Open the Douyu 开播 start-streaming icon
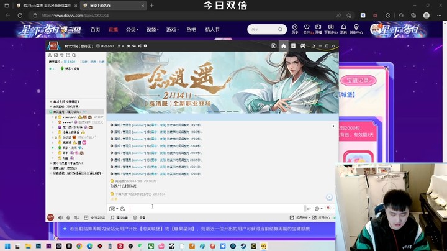The height and width of the screenshot is (251, 447). (x=318, y=29)
